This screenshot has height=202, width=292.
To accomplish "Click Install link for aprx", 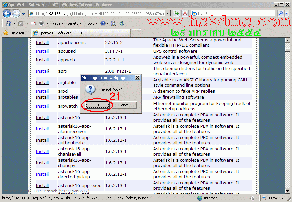I will [42, 71].
